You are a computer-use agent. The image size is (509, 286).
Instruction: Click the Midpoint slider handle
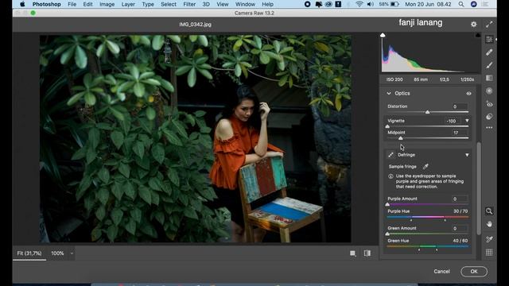401,138
